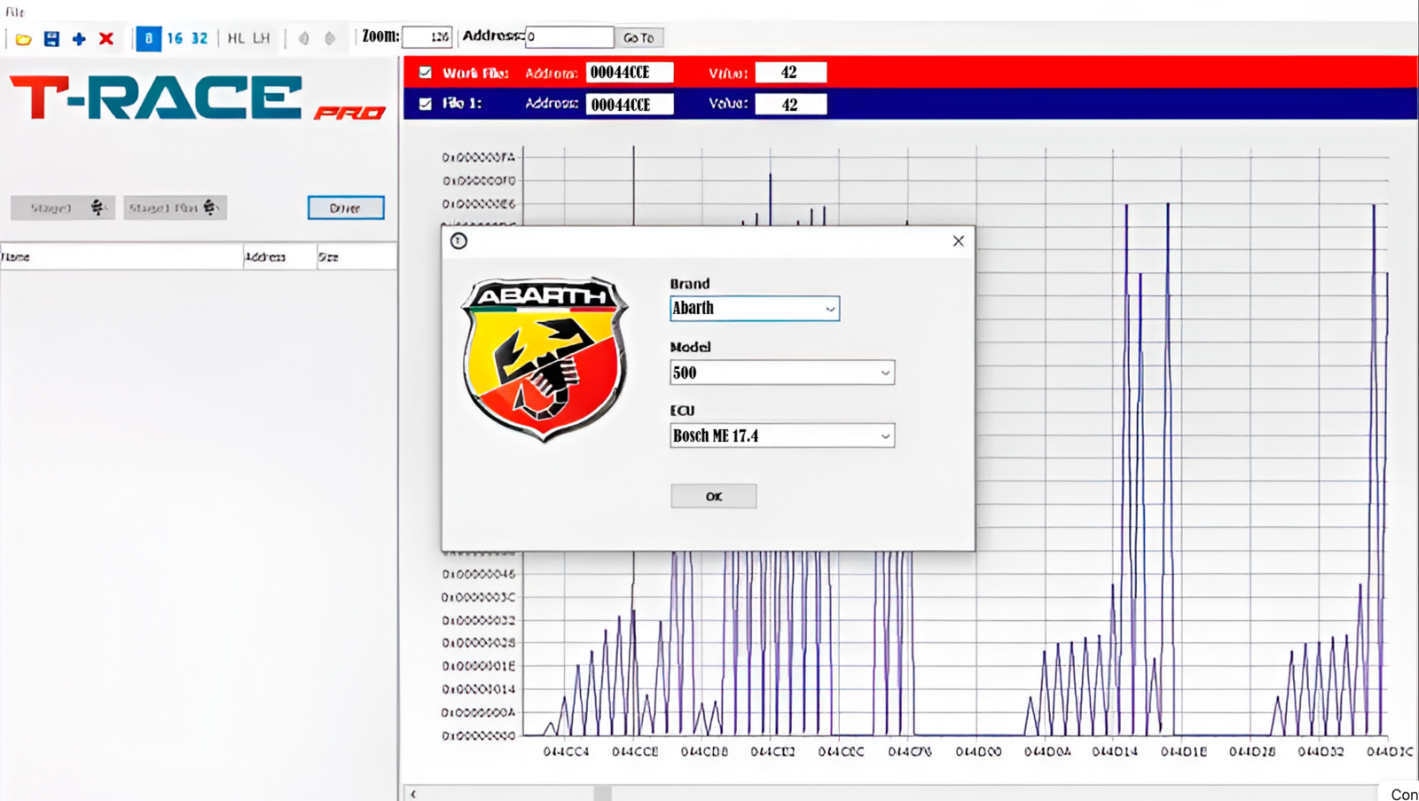Switch to 16-bit data view
Screen dimensions: 1419x801
click(x=174, y=39)
